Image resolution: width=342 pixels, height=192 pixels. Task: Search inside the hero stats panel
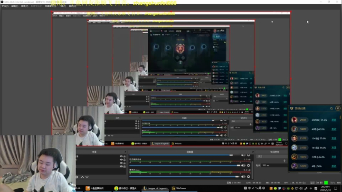[332, 108]
